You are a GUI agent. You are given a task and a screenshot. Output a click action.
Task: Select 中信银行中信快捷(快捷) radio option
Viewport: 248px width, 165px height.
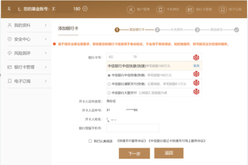click(x=109, y=75)
